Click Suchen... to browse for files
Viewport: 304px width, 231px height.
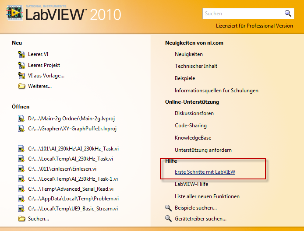point(39,219)
